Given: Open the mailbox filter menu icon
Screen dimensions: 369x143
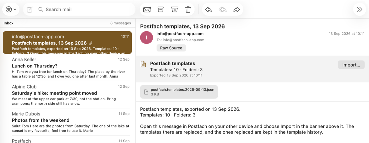Looking at the screenshot, I should point(11,9).
